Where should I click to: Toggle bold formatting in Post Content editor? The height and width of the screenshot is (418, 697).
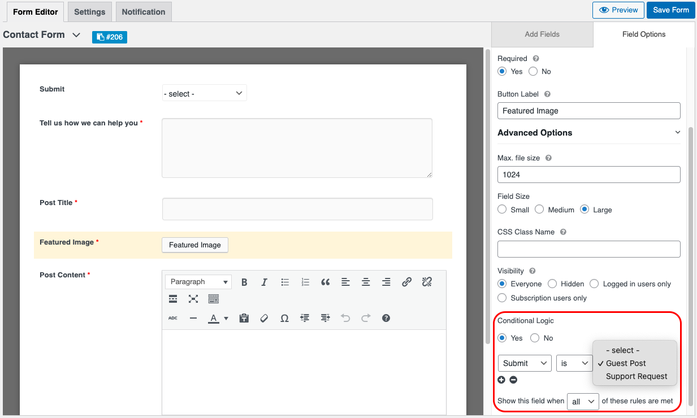point(244,282)
